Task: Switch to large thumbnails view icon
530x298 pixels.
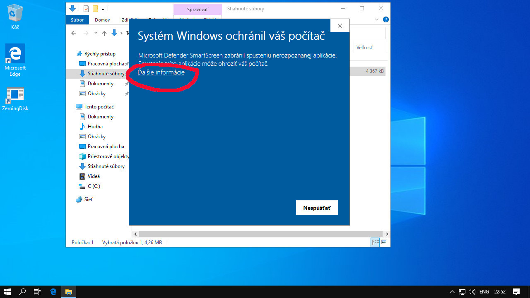Action: click(385, 243)
